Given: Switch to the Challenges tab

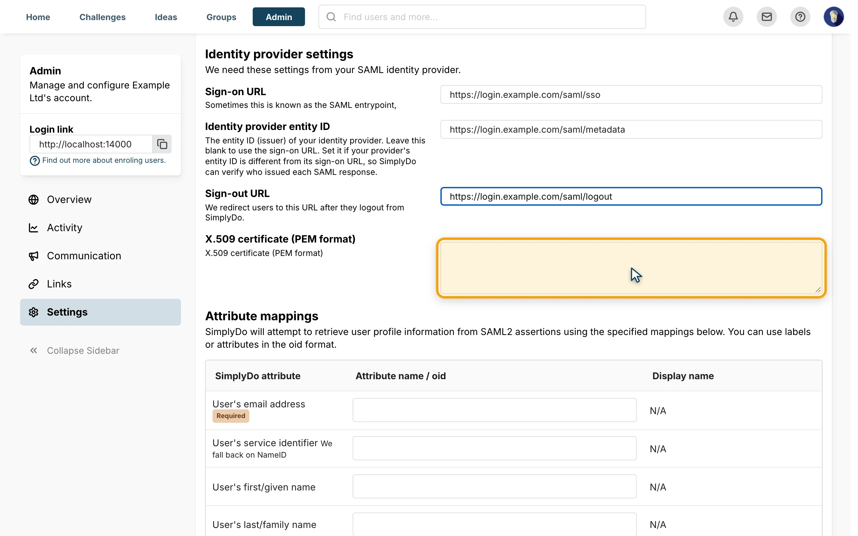Looking at the screenshot, I should pos(103,17).
